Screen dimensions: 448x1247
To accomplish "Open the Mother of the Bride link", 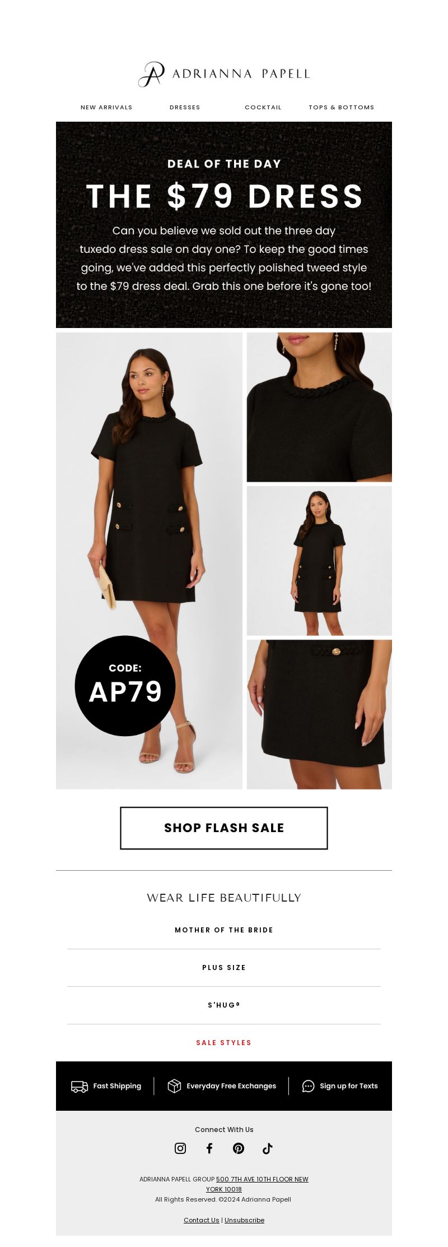I will pyautogui.click(x=224, y=930).
